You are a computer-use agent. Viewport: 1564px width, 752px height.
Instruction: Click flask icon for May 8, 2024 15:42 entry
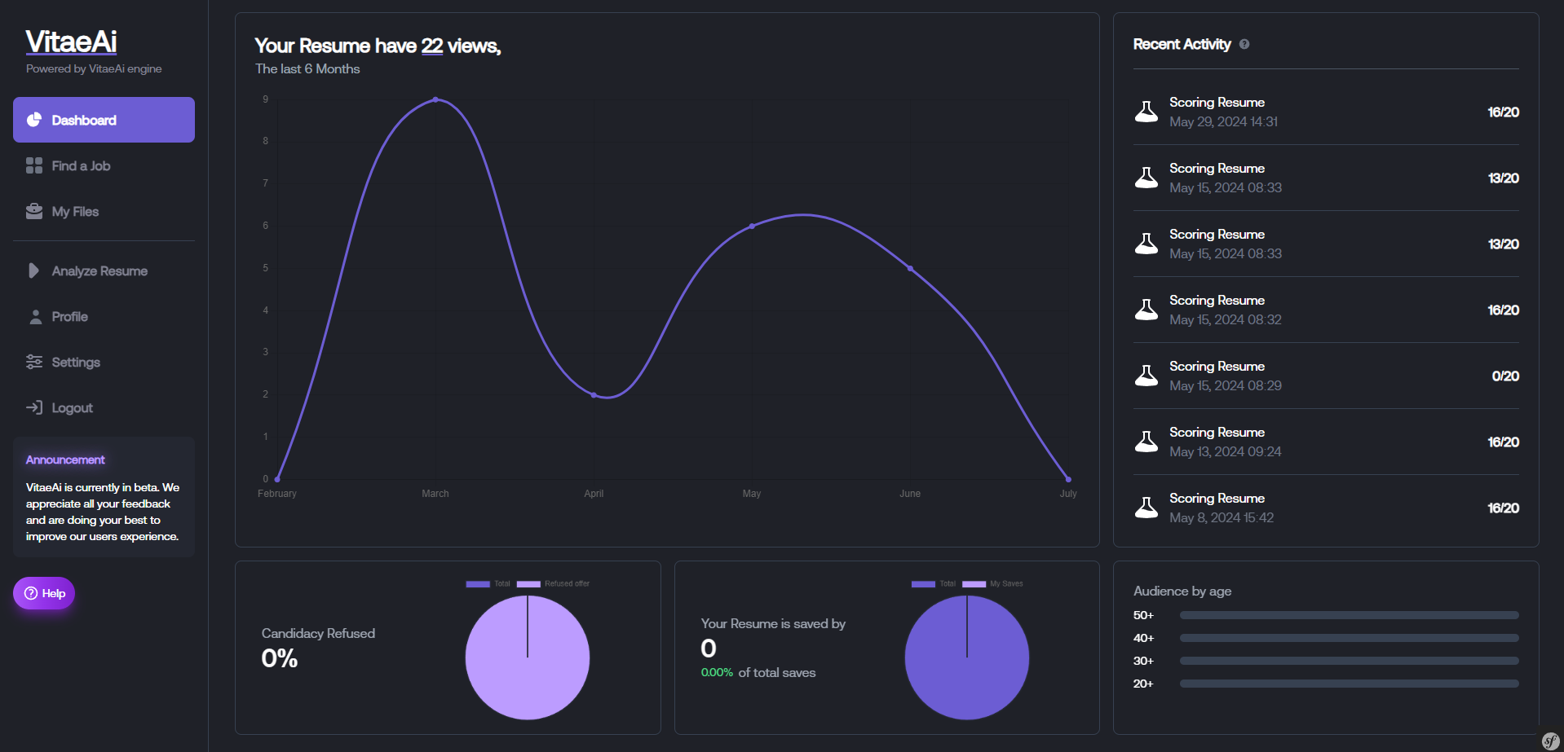tap(1146, 508)
